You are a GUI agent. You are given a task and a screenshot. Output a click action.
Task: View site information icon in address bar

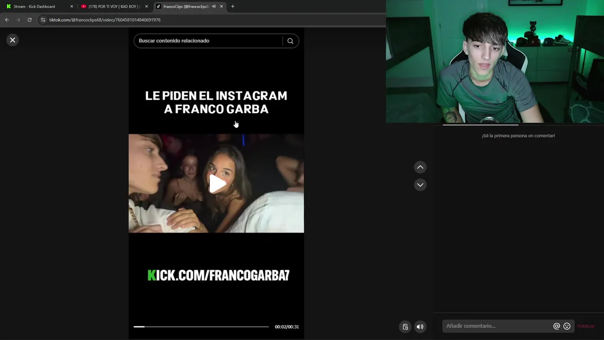pos(43,20)
